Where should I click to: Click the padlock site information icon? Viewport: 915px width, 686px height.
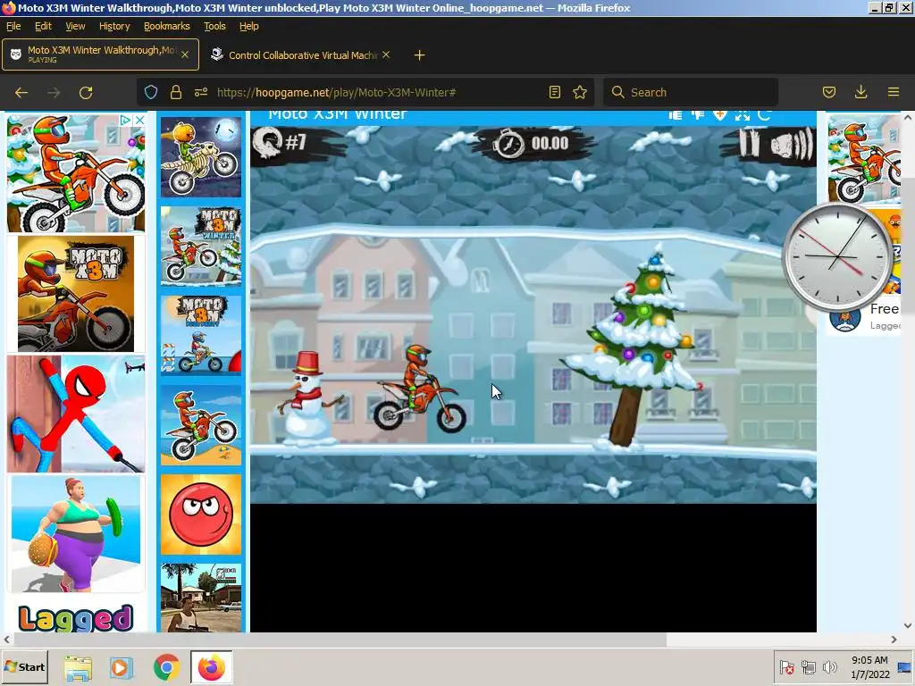pos(176,92)
